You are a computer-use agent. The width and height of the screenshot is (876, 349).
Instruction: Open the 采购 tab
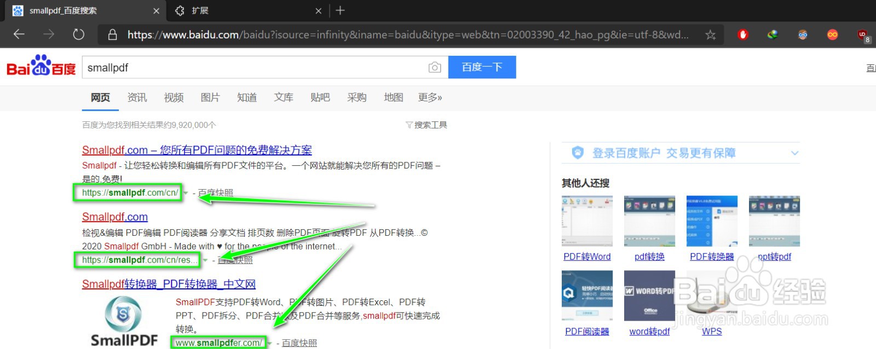(357, 97)
